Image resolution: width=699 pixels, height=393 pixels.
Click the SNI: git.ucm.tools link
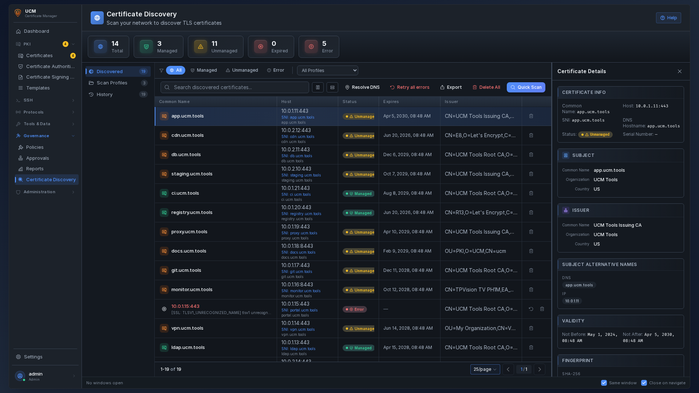(297, 272)
